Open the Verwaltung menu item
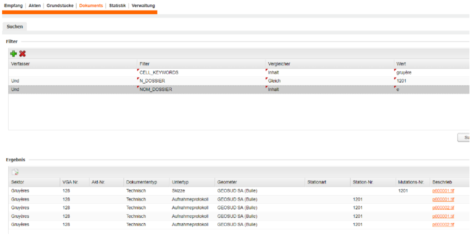This screenshot has height=242, width=474. [143, 6]
